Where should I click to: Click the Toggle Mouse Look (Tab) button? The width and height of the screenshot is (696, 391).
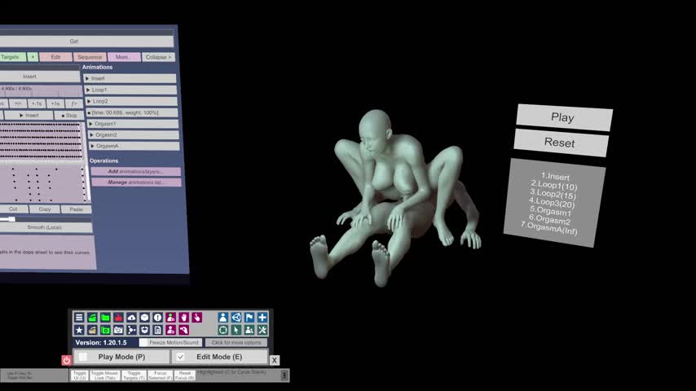[105, 376]
